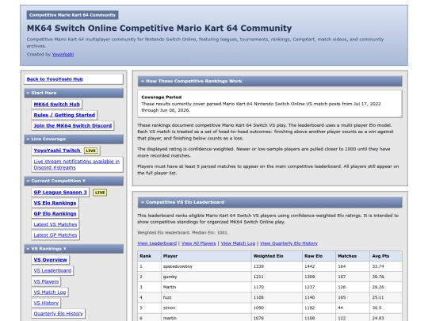Expand the Start Here sidebar header
Image resolution: width=428 pixels, height=321 pixels.
[74, 93]
